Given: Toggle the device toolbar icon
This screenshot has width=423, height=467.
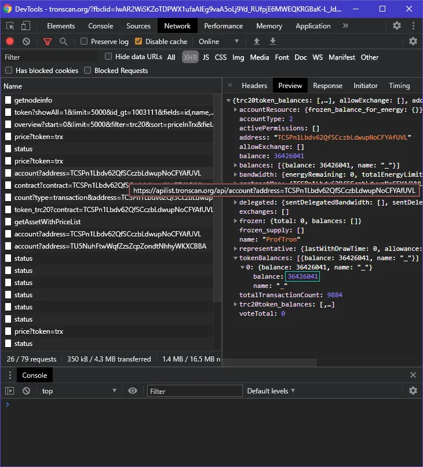Looking at the screenshot, I should click(x=25, y=26).
